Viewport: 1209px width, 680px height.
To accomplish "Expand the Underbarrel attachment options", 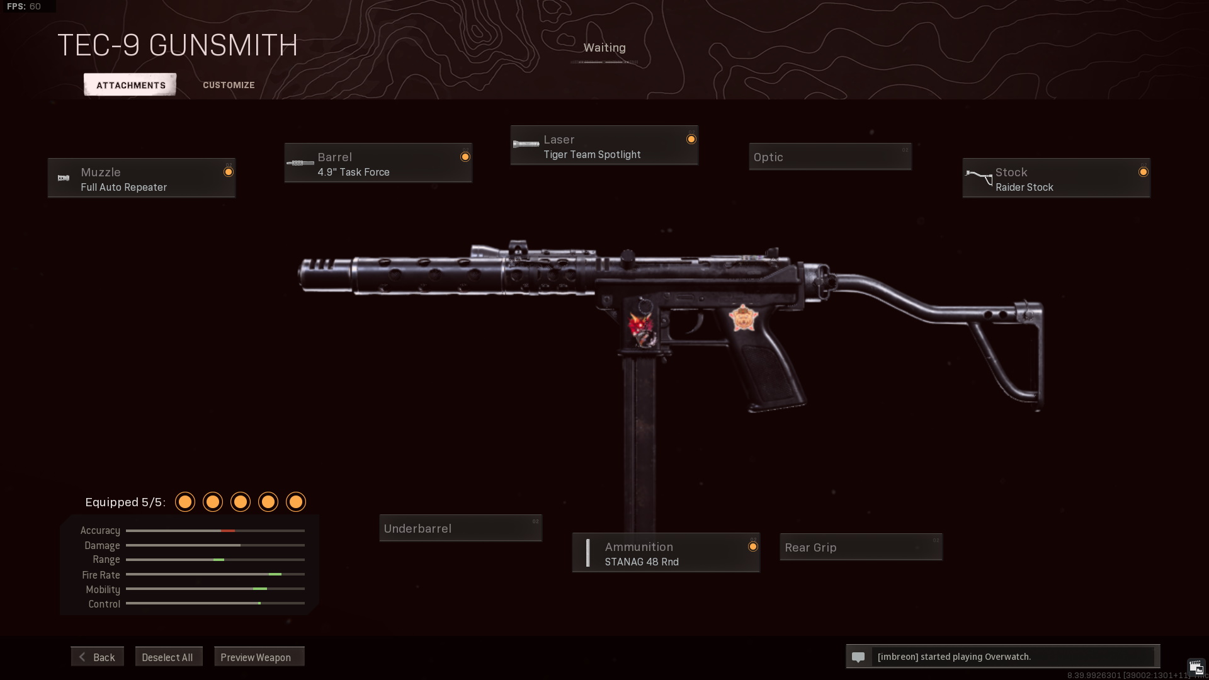I will (458, 528).
